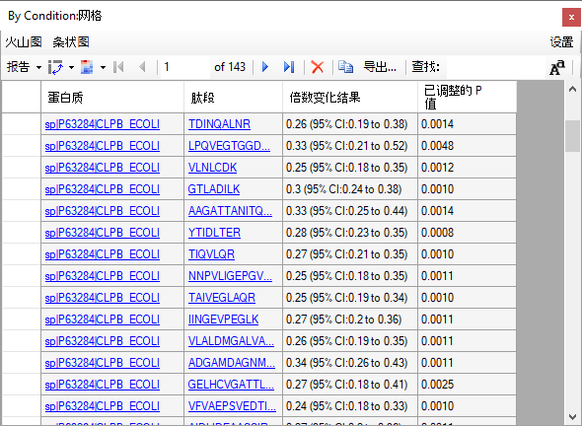
Task: Open peptide link TDINQALNR
Action: pyautogui.click(x=219, y=124)
